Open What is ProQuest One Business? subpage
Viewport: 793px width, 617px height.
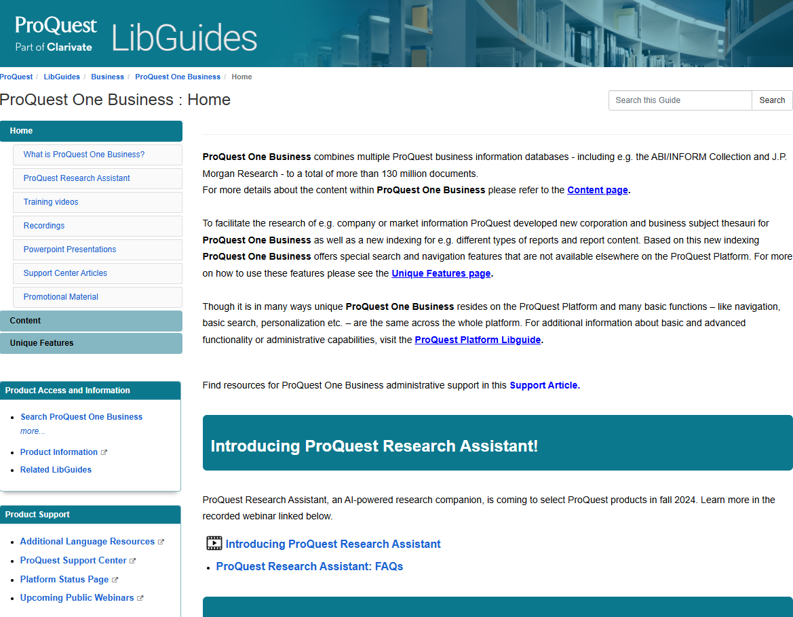pos(98,155)
